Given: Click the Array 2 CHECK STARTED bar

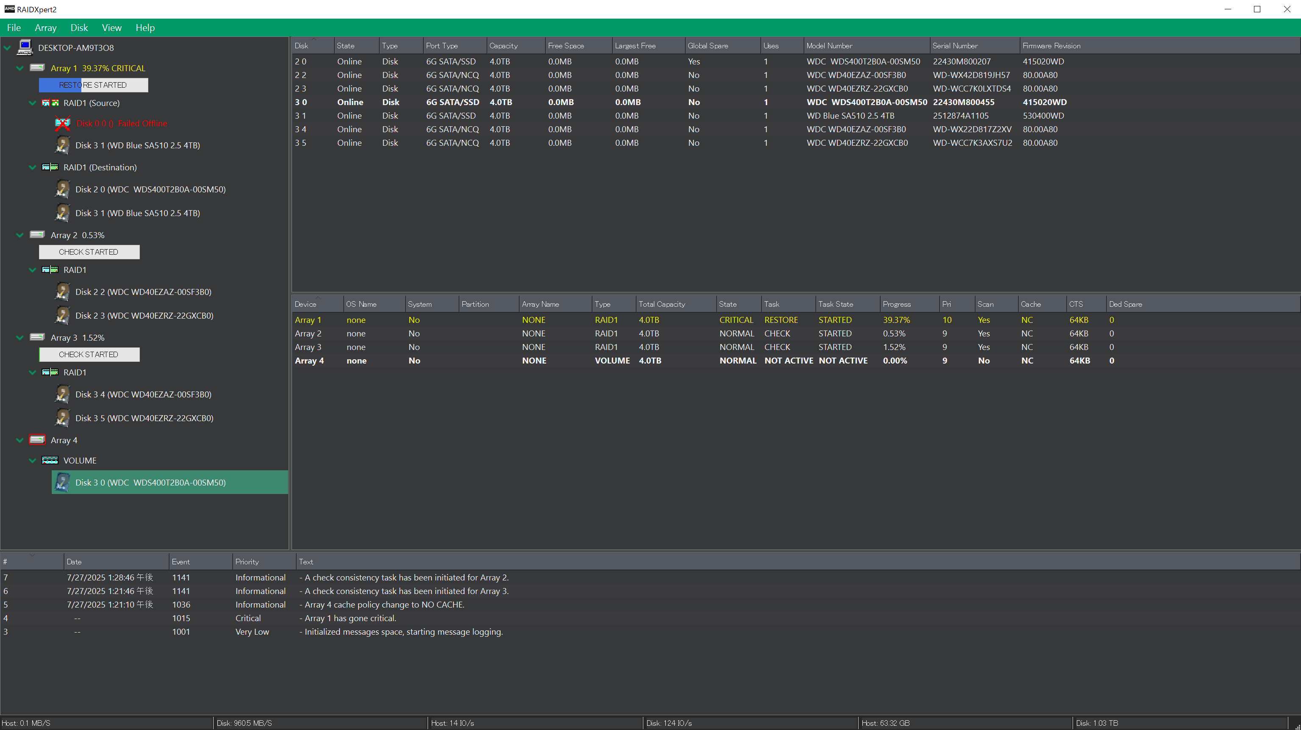Looking at the screenshot, I should point(89,252).
